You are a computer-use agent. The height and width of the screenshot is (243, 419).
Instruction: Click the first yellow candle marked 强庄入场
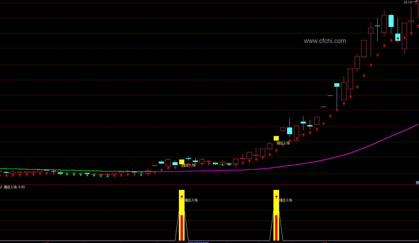click(182, 162)
